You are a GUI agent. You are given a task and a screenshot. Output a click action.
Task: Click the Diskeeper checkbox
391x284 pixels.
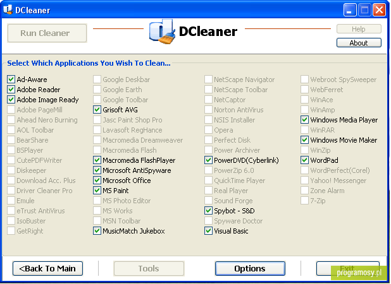(11, 170)
